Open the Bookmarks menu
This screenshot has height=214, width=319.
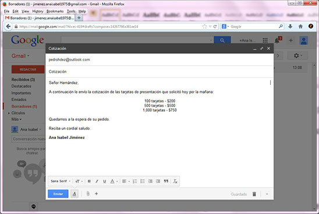(x=55, y=11)
